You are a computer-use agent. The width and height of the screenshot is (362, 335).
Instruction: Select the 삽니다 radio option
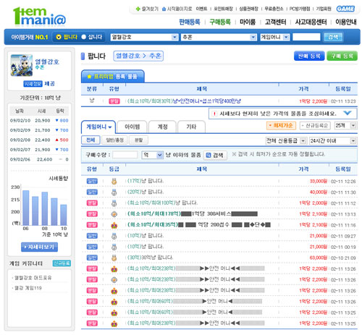(84, 37)
